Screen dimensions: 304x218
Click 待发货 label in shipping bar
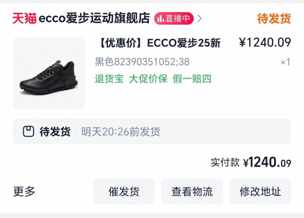pos(55,132)
